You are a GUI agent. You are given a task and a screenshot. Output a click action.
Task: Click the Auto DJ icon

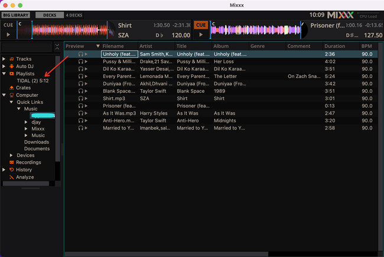click(11, 66)
